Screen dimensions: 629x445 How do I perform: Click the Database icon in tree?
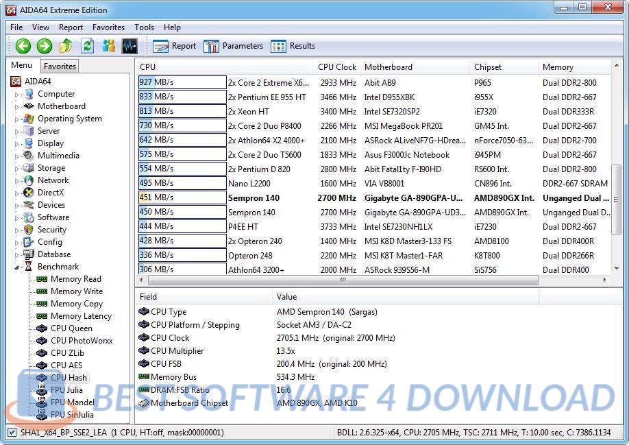tap(29, 254)
